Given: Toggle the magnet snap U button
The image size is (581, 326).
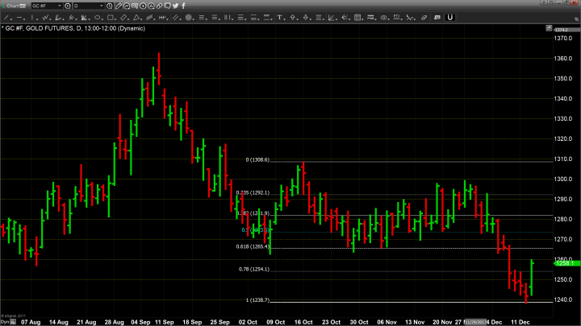Looking at the screenshot, I should click(449, 18).
